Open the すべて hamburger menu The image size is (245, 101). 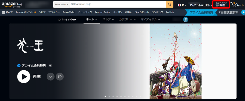tap(7, 12)
